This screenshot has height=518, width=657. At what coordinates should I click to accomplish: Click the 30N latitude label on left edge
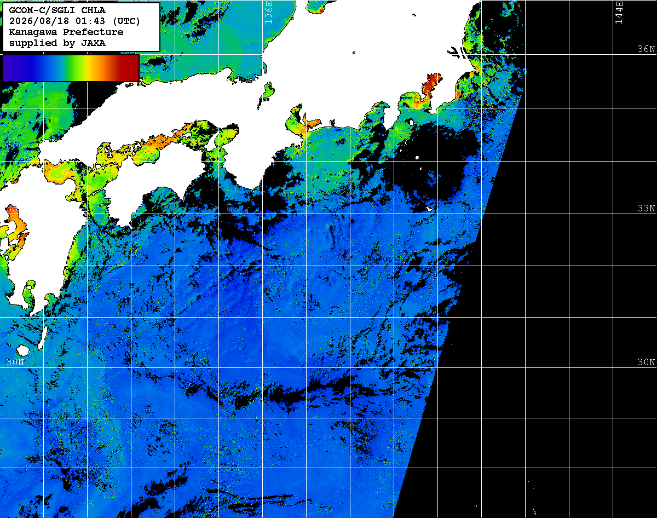(15, 362)
